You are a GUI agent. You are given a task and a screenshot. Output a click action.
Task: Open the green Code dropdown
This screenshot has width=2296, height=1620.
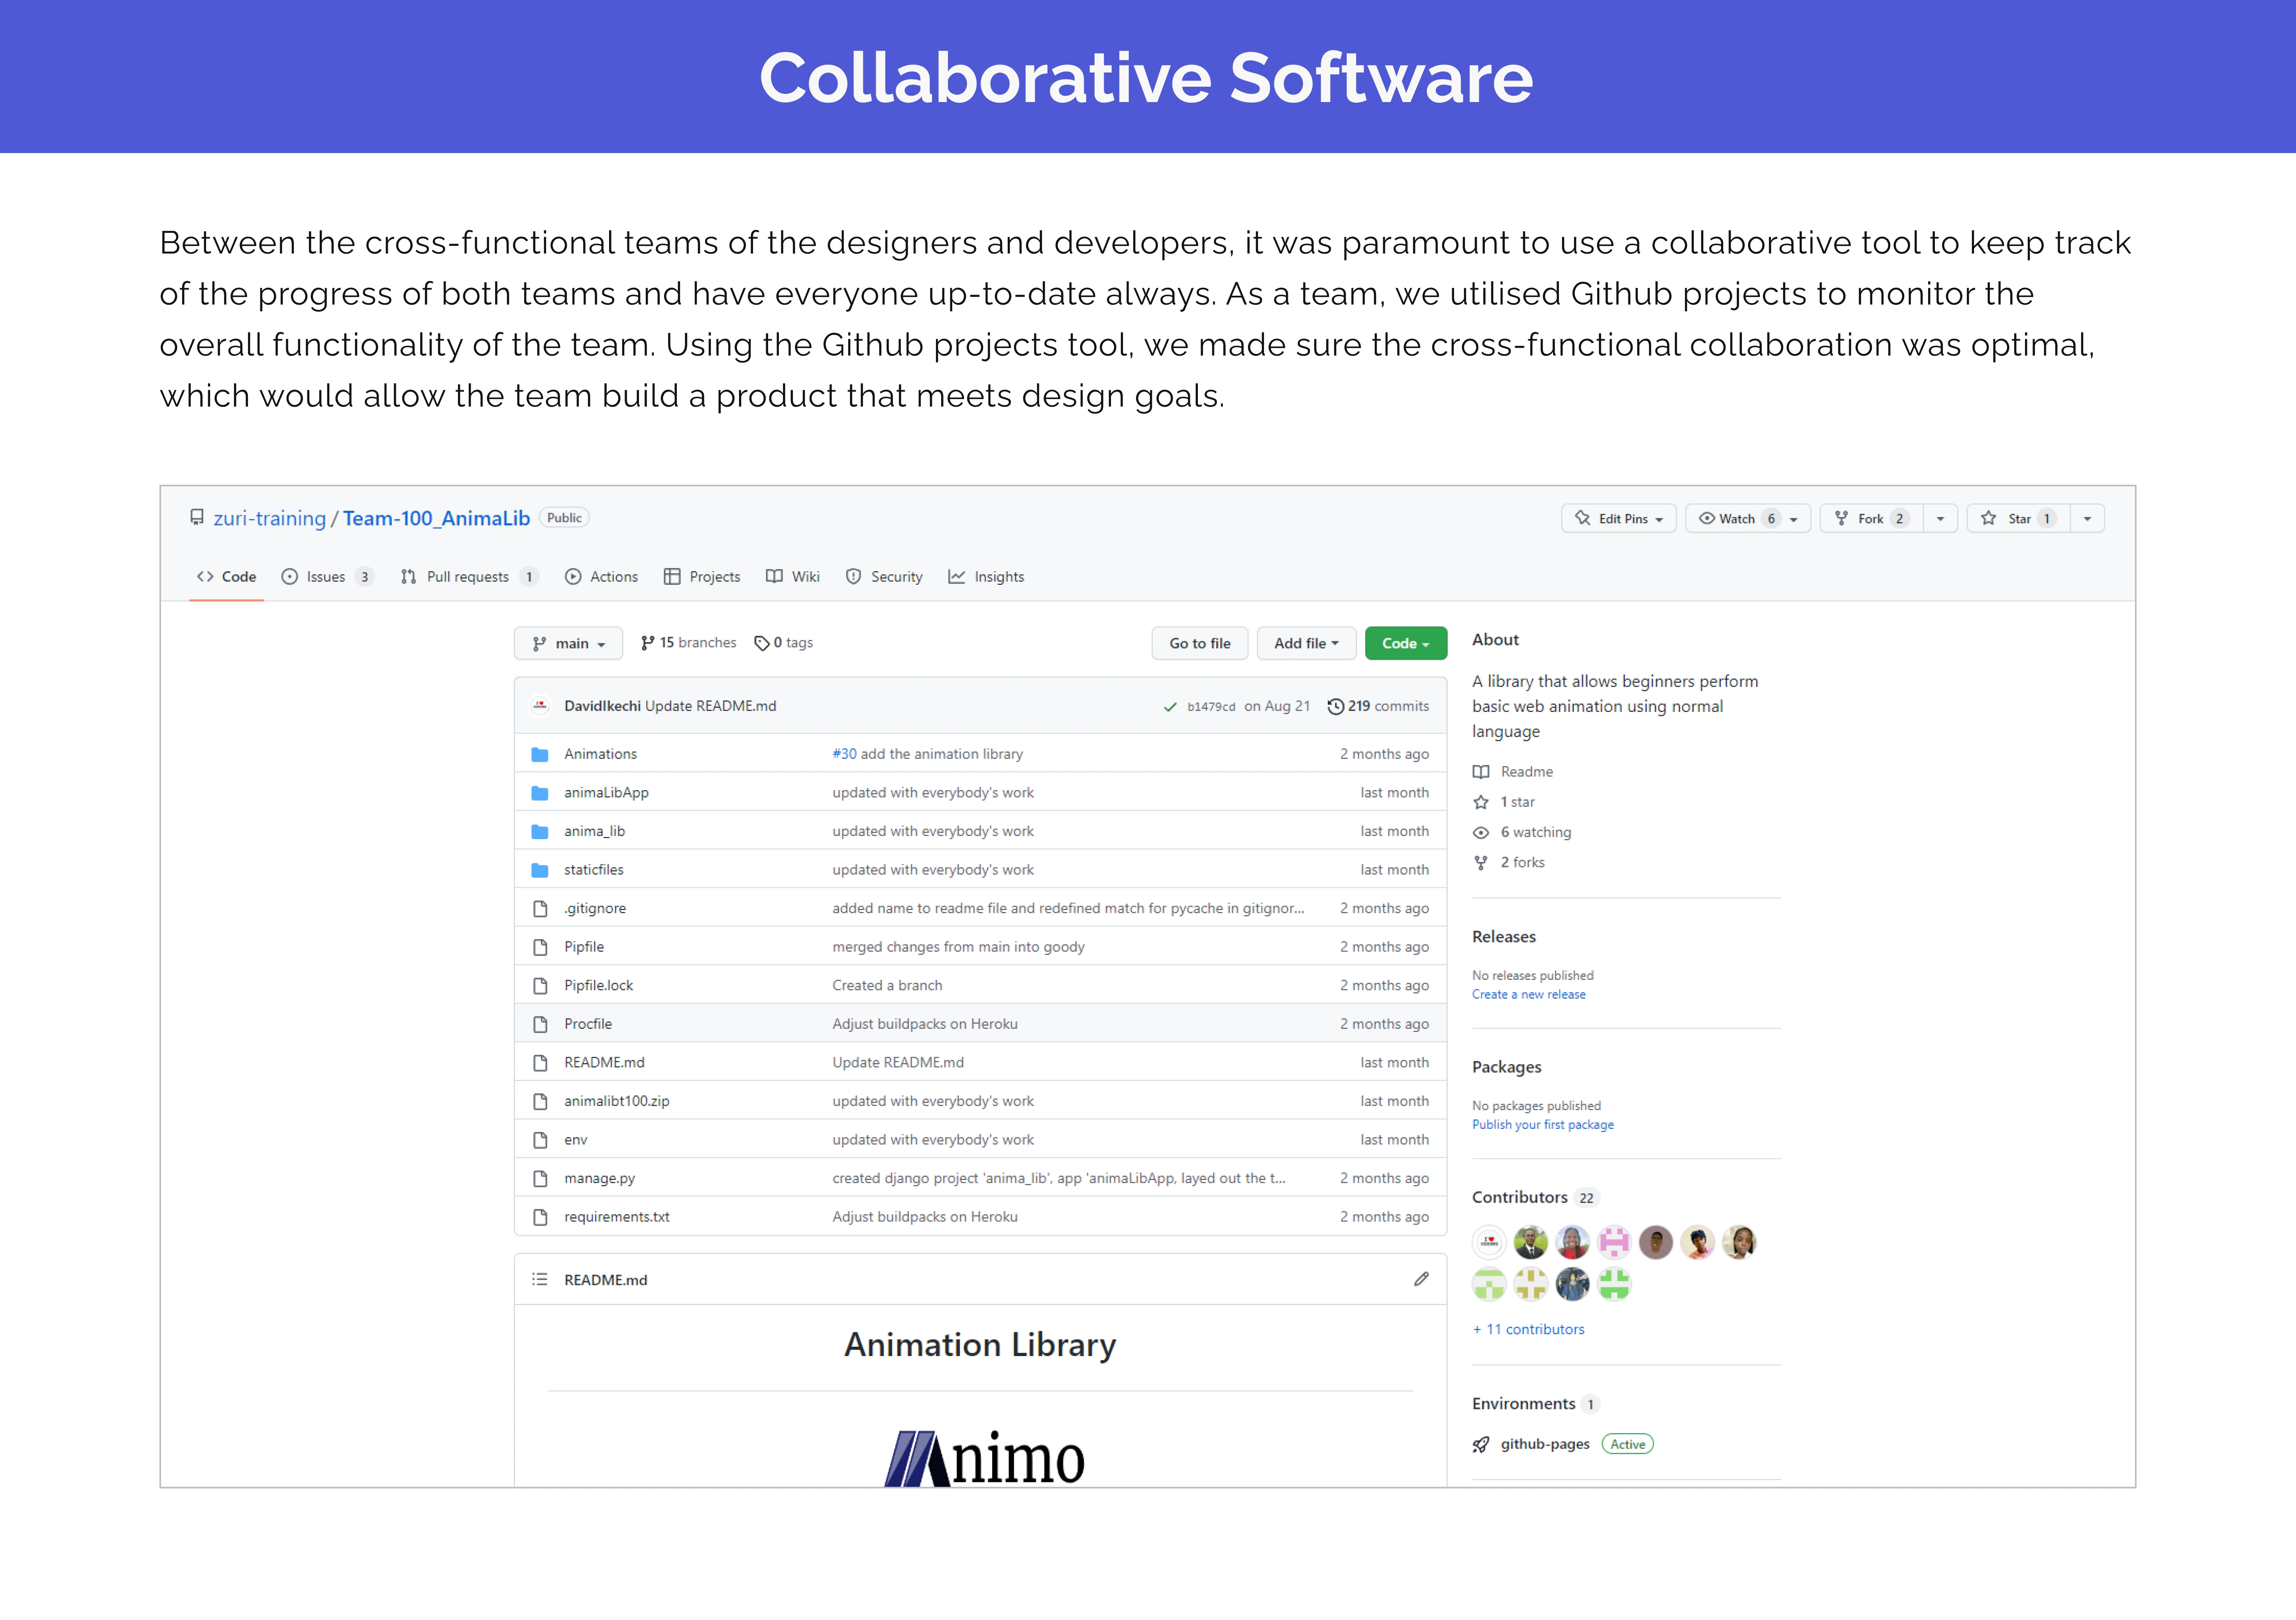click(x=1405, y=643)
